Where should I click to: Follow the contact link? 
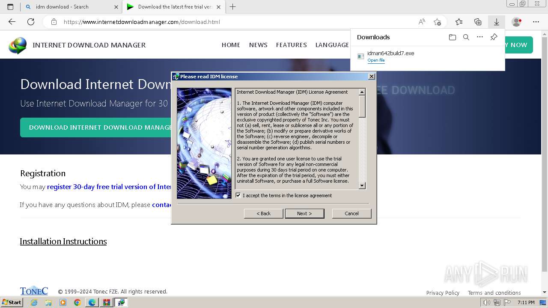[162, 205]
